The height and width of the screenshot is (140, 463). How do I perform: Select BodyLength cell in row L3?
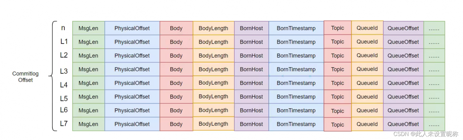click(x=213, y=69)
